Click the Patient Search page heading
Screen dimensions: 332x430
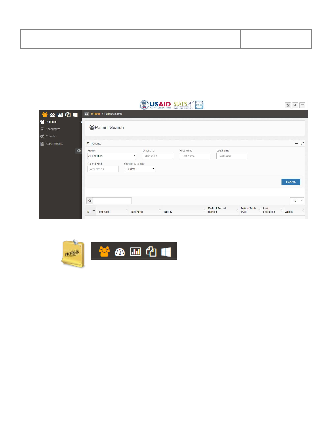[x=109, y=128]
